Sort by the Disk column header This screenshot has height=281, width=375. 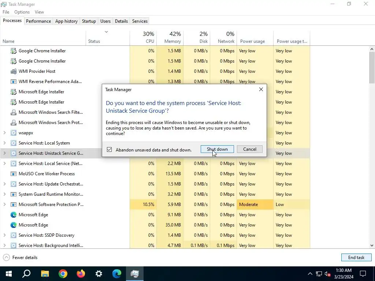pyautogui.click(x=197, y=38)
